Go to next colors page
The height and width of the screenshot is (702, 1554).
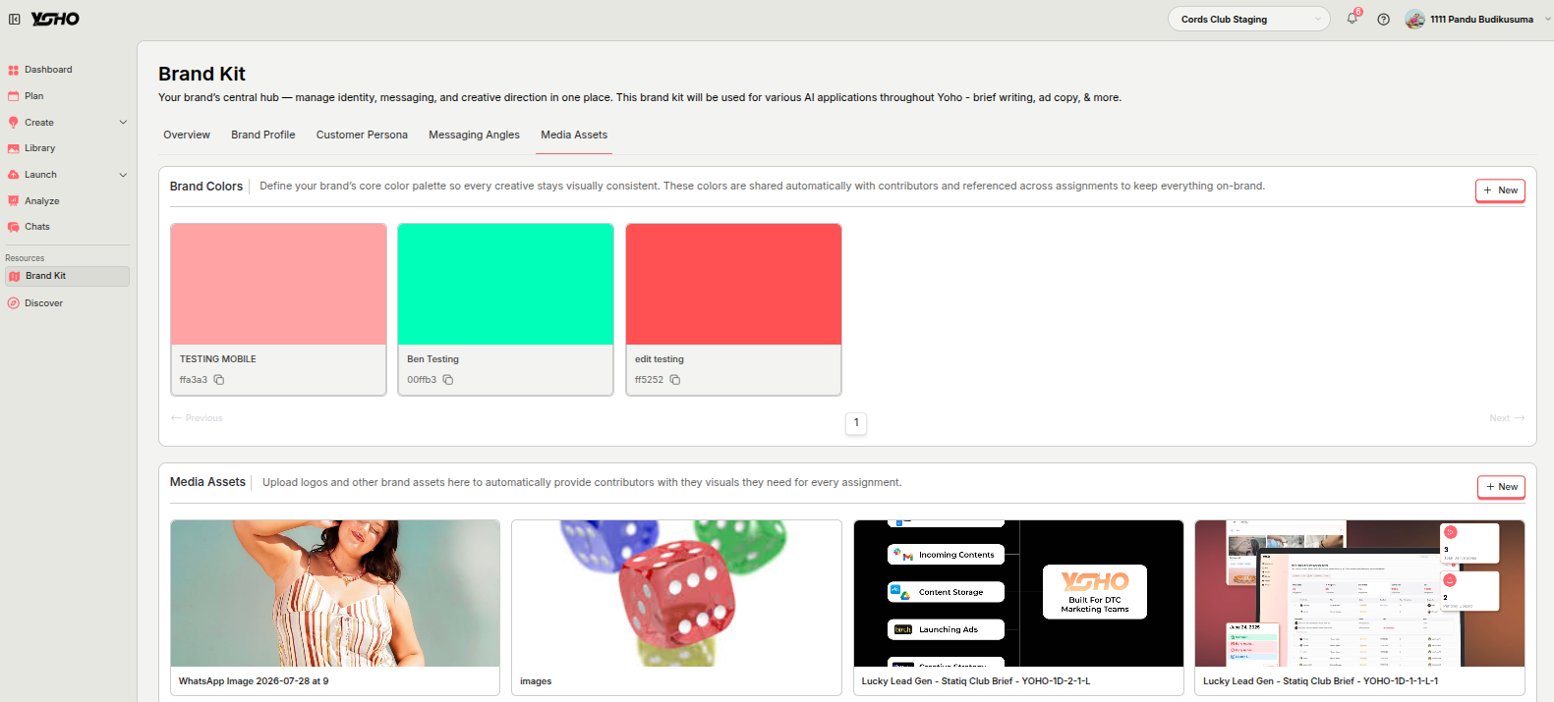point(1507,418)
